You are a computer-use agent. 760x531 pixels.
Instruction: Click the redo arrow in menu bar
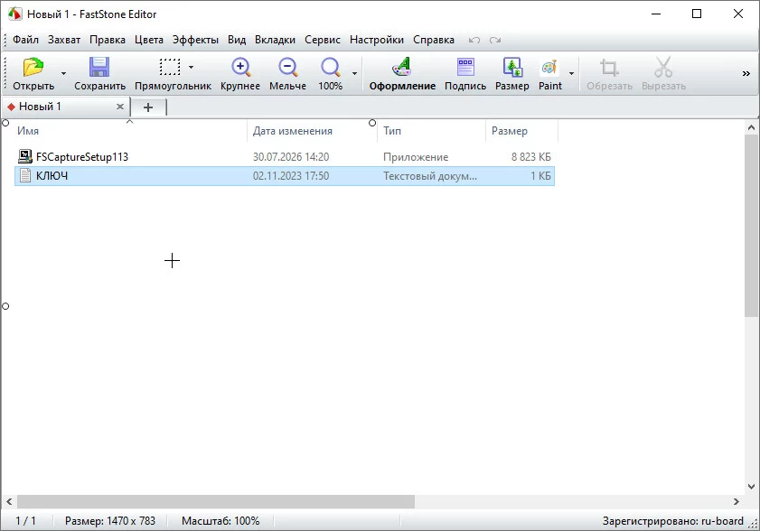(x=495, y=41)
